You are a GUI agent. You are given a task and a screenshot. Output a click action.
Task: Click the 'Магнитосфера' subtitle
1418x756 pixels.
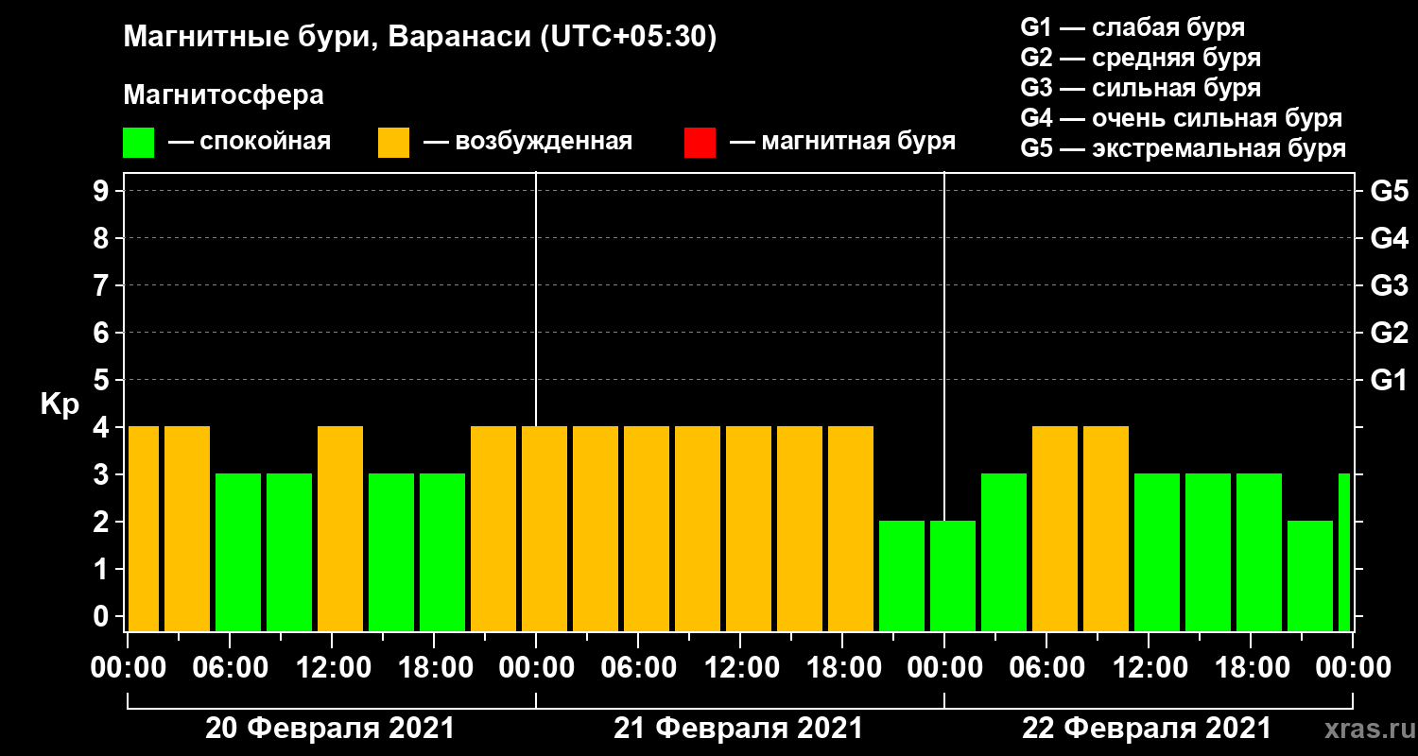[223, 95]
